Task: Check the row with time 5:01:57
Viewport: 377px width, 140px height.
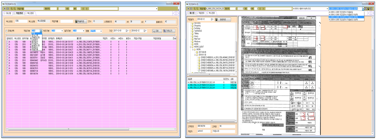Action: pos(7,42)
